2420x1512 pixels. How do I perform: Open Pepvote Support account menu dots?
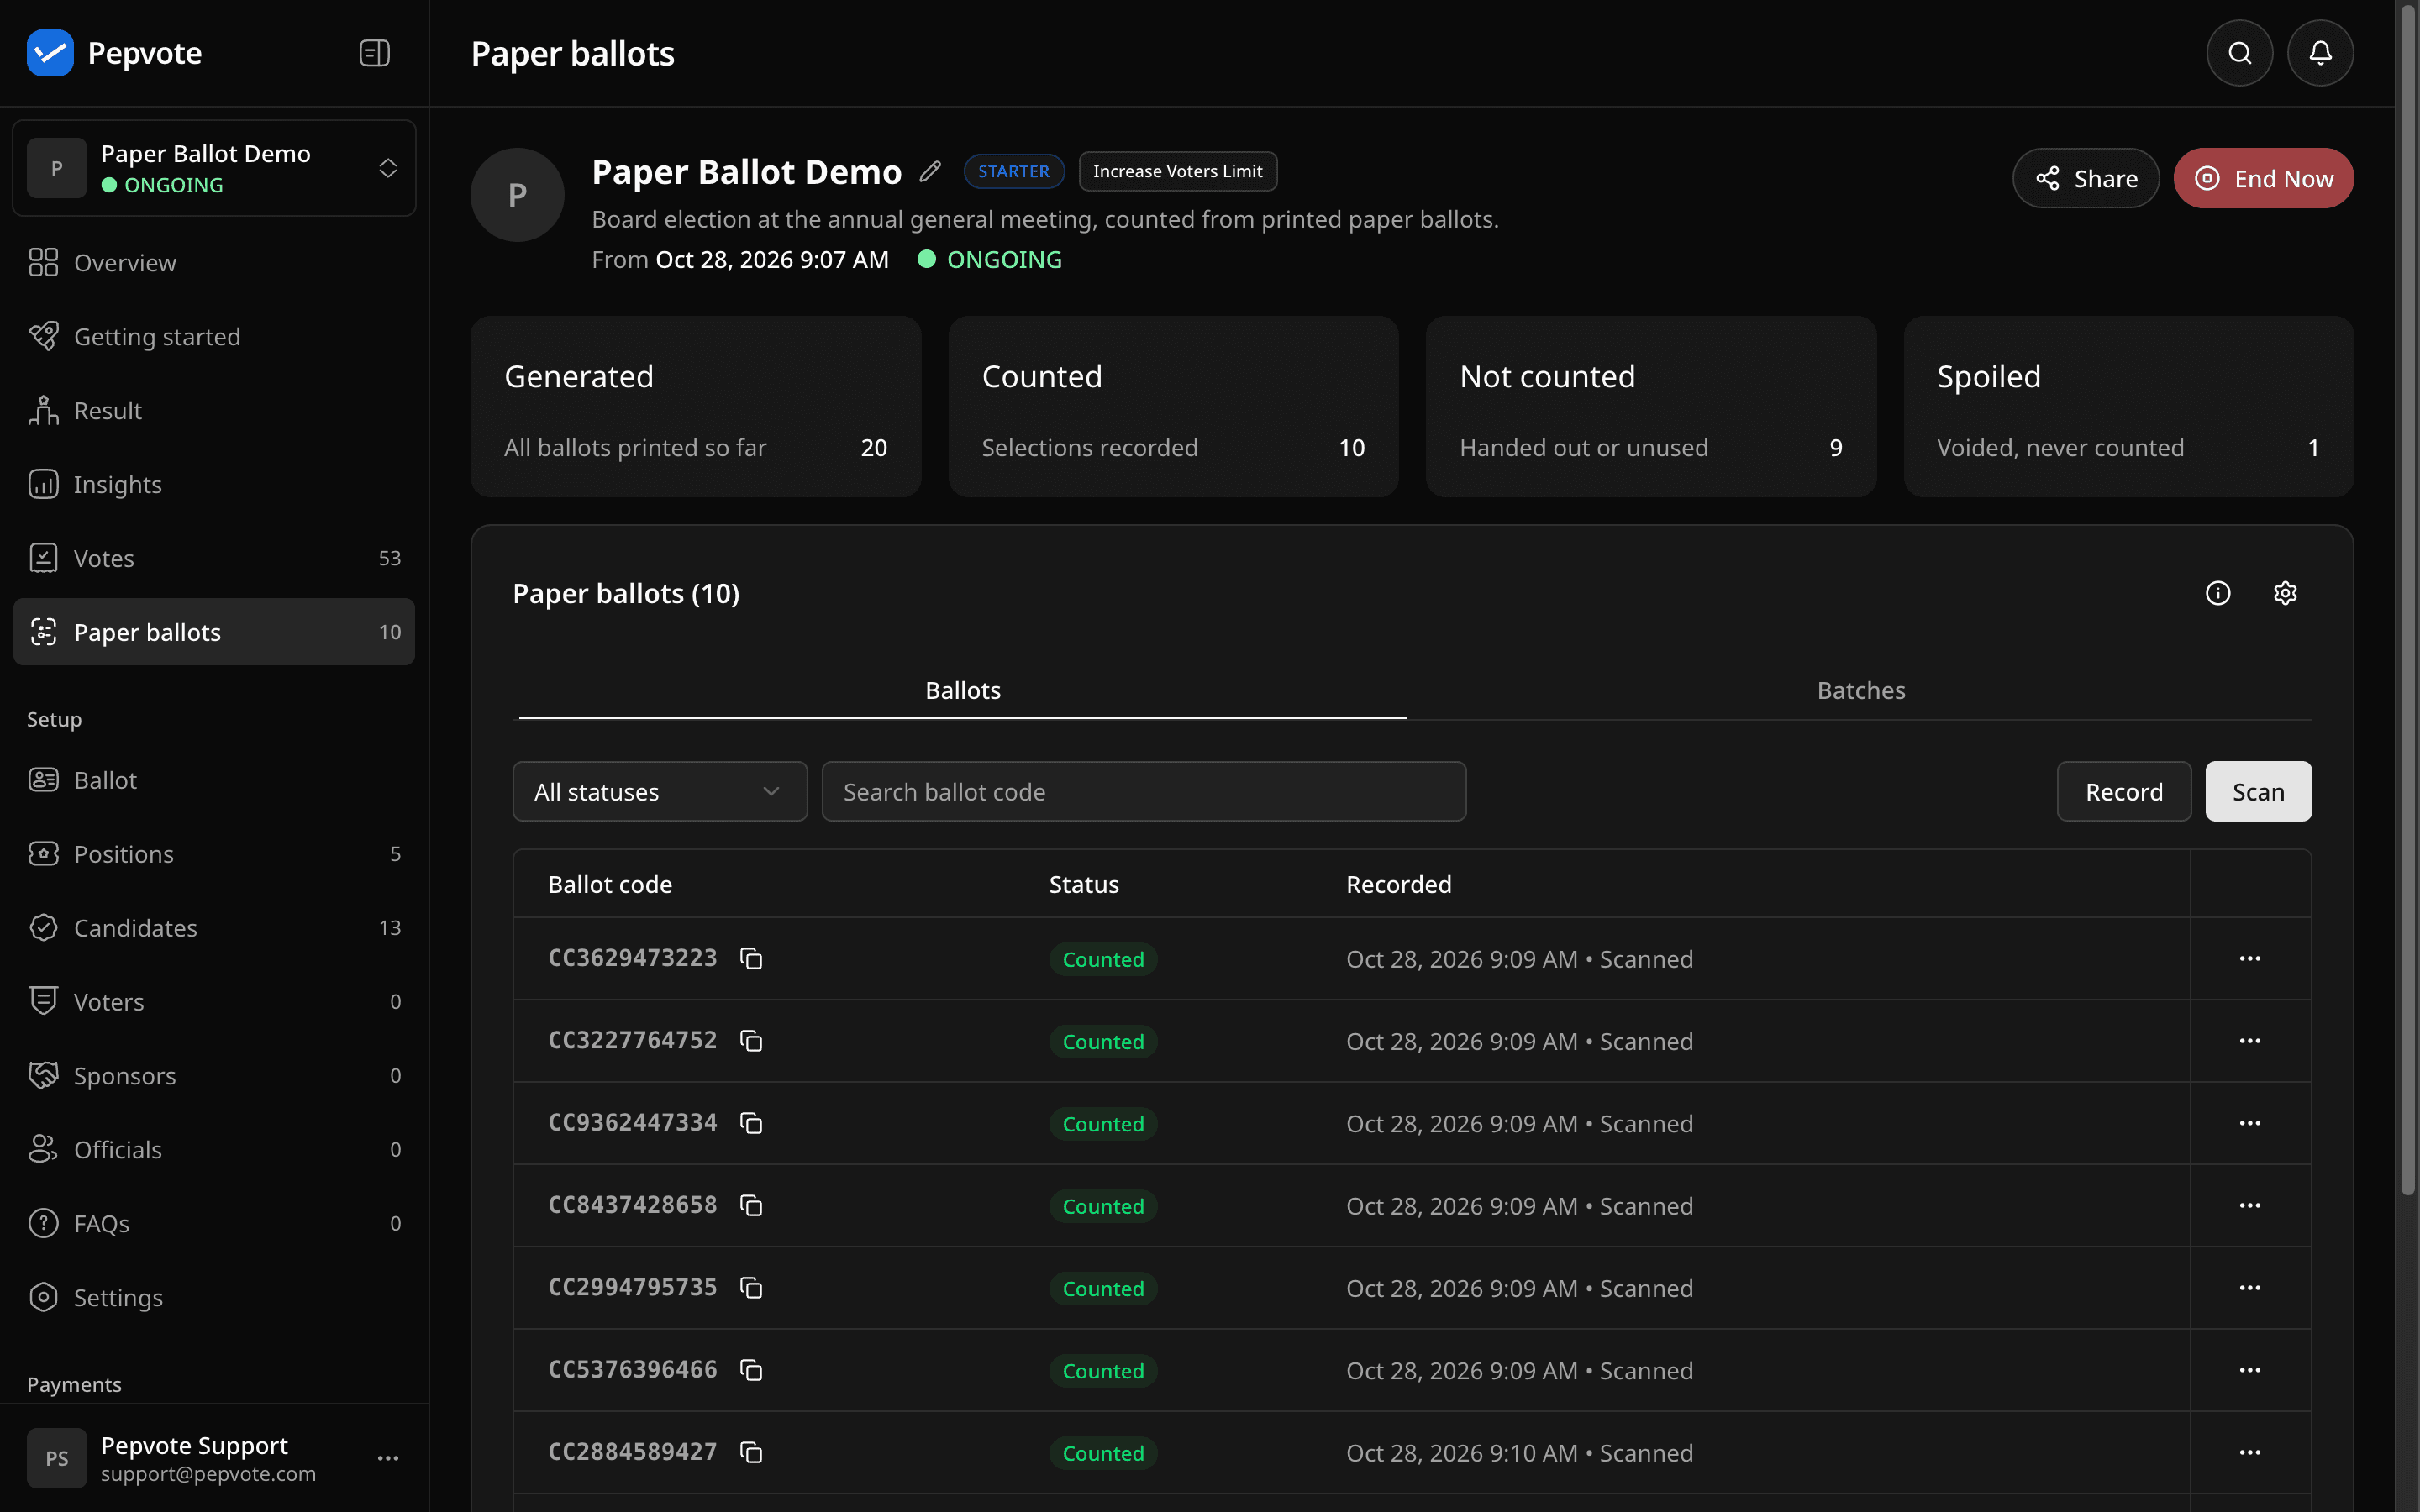[x=388, y=1458]
